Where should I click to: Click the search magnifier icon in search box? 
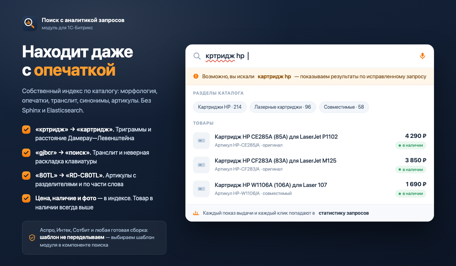(197, 56)
